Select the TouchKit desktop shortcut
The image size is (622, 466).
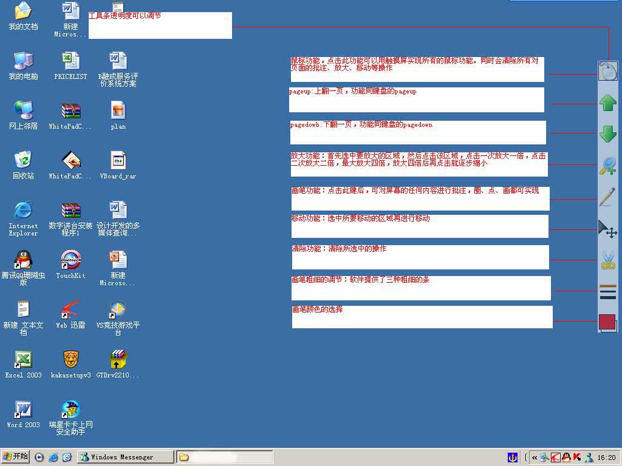point(70,260)
